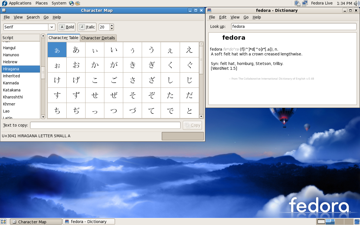The width and height of the screenshot is (360, 225).
Task: Switch to first workspace in switcher
Action: [x=321, y=222]
